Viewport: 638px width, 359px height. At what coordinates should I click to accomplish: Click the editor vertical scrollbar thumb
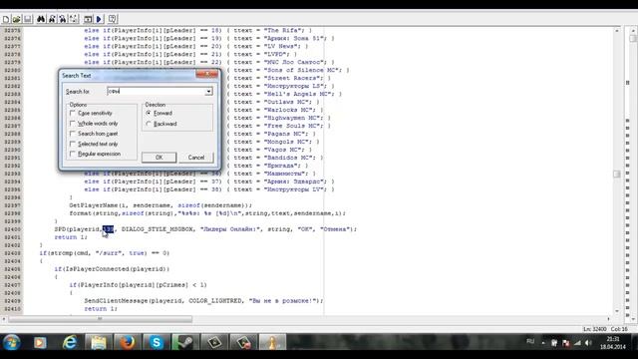617,174
